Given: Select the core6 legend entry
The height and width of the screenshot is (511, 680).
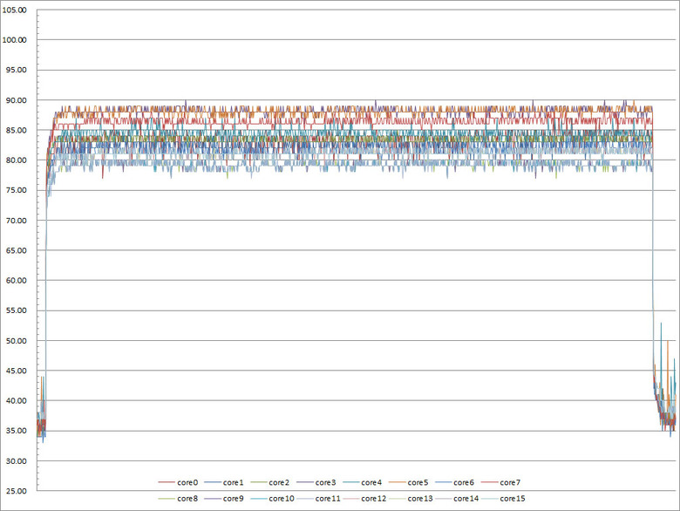Looking at the screenshot, I should click(x=454, y=482).
